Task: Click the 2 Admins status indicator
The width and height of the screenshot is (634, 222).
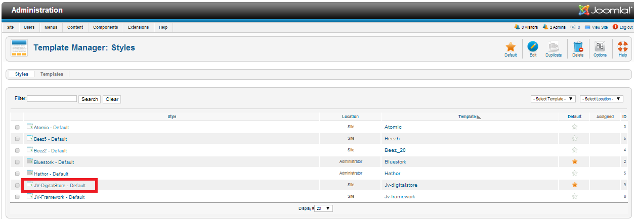Action: tap(554, 27)
